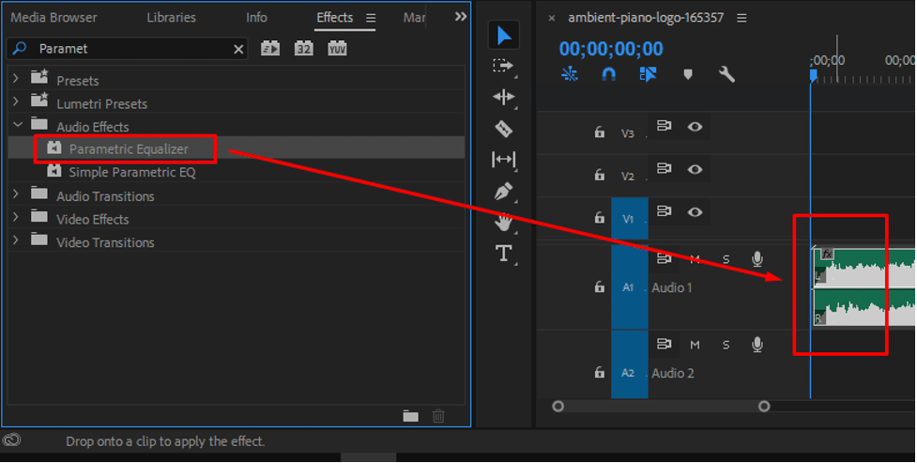Image resolution: width=917 pixels, height=463 pixels.
Task: Toggle Linked Selection in timeline
Action: 648,74
